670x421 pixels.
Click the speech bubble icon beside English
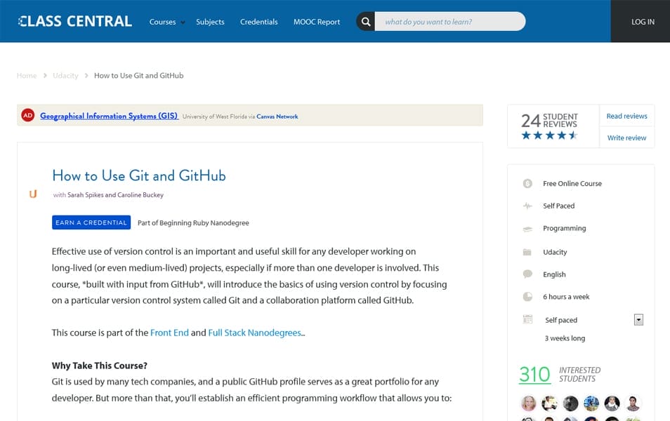click(x=527, y=274)
